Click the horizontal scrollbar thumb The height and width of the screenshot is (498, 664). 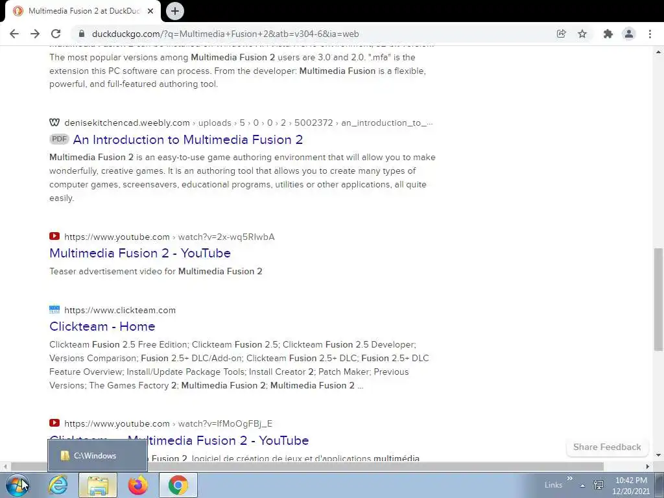coord(307,467)
